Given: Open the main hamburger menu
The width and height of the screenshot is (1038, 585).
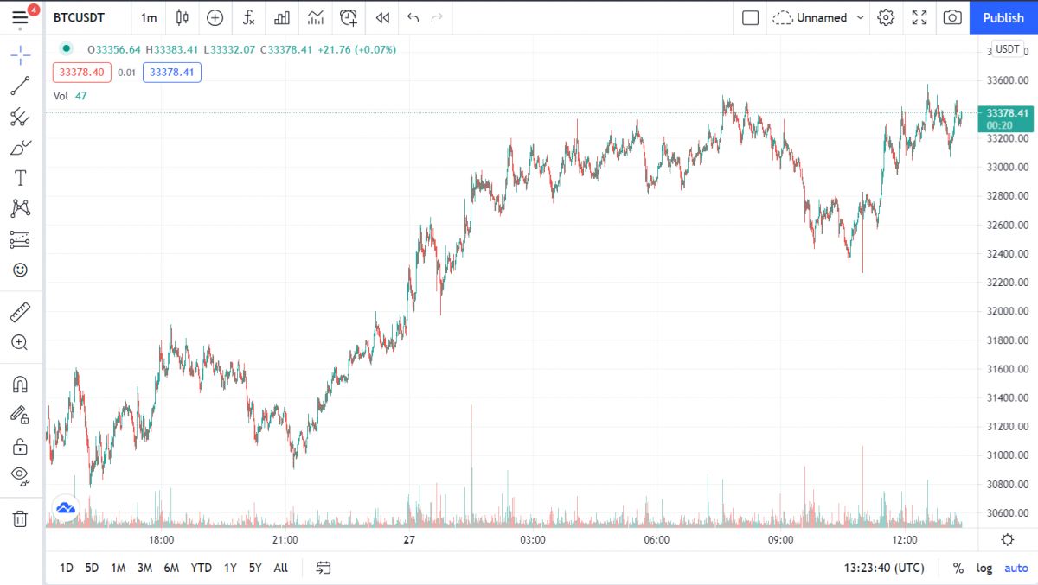Looking at the screenshot, I should (20, 17).
